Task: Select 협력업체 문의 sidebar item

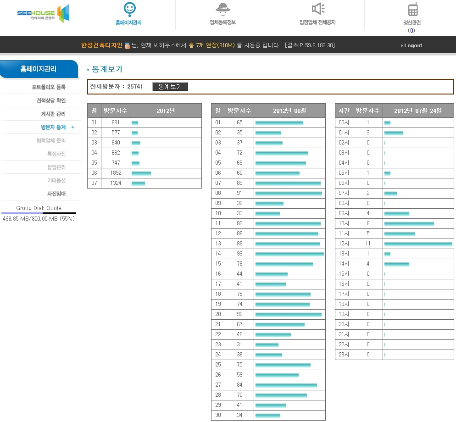Action: (x=51, y=140)
